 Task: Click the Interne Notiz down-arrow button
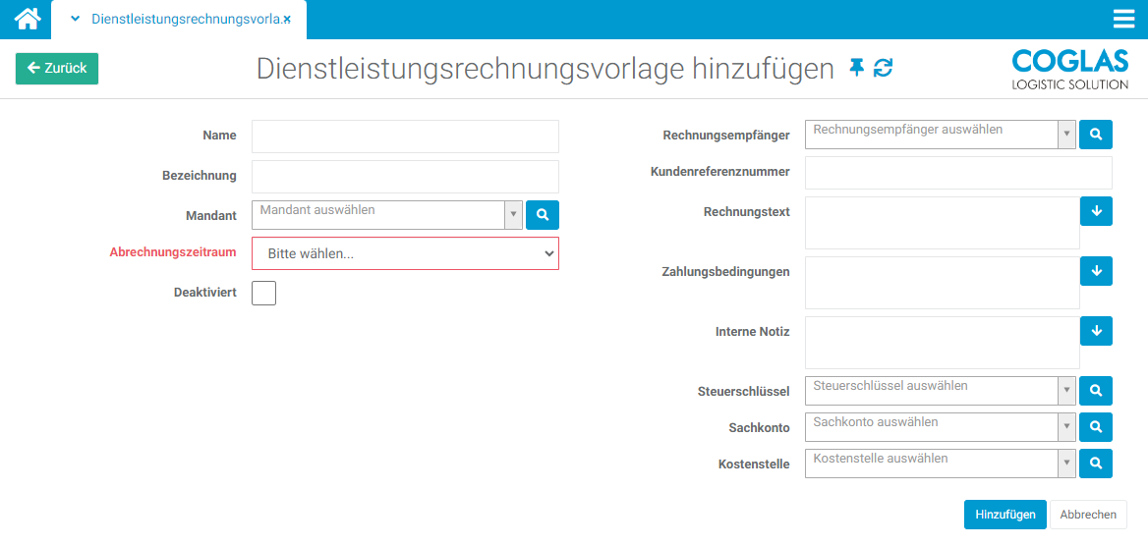click(1095, 331)
